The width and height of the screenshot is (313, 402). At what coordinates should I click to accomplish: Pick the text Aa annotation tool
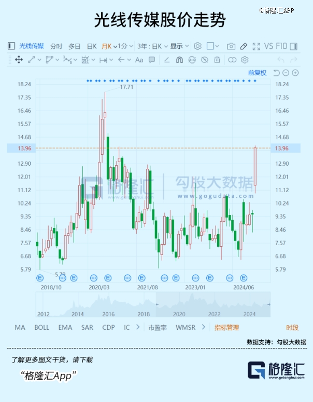pos(139,60)
